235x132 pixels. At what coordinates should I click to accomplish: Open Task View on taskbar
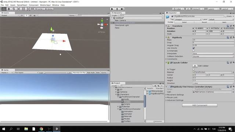click(x=18, y=129)
